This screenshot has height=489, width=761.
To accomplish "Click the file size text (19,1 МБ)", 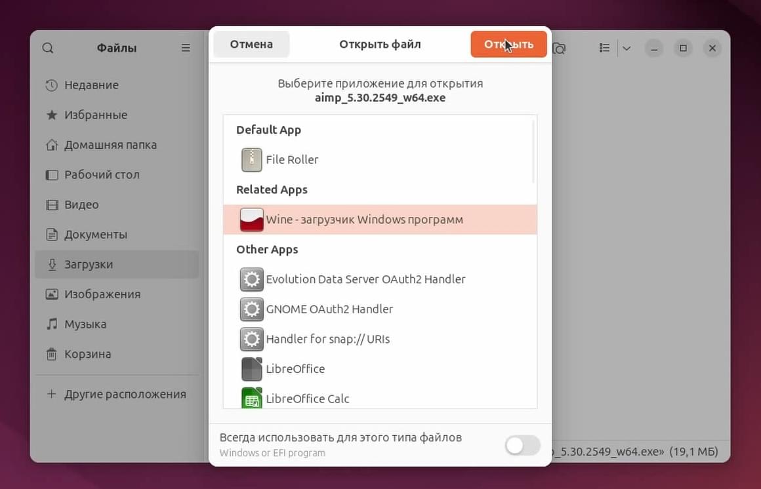I will [693, 452].
